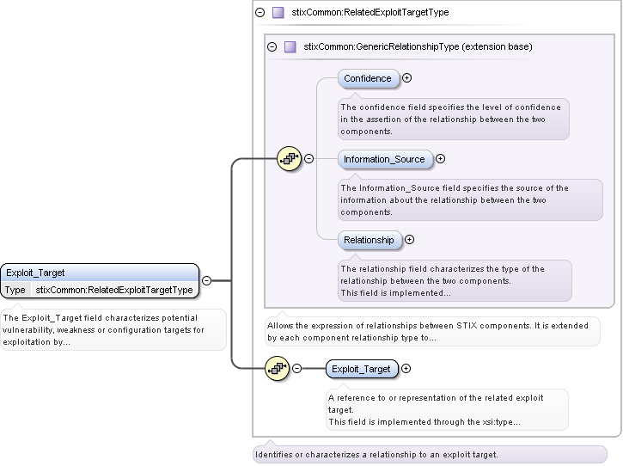Click the Type stixCommon:RelatedExploitTargetType row
The image size is (623, 466).
[100, 290]
